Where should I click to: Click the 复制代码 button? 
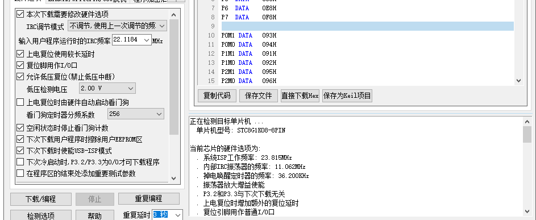click(x=217, y=96)
